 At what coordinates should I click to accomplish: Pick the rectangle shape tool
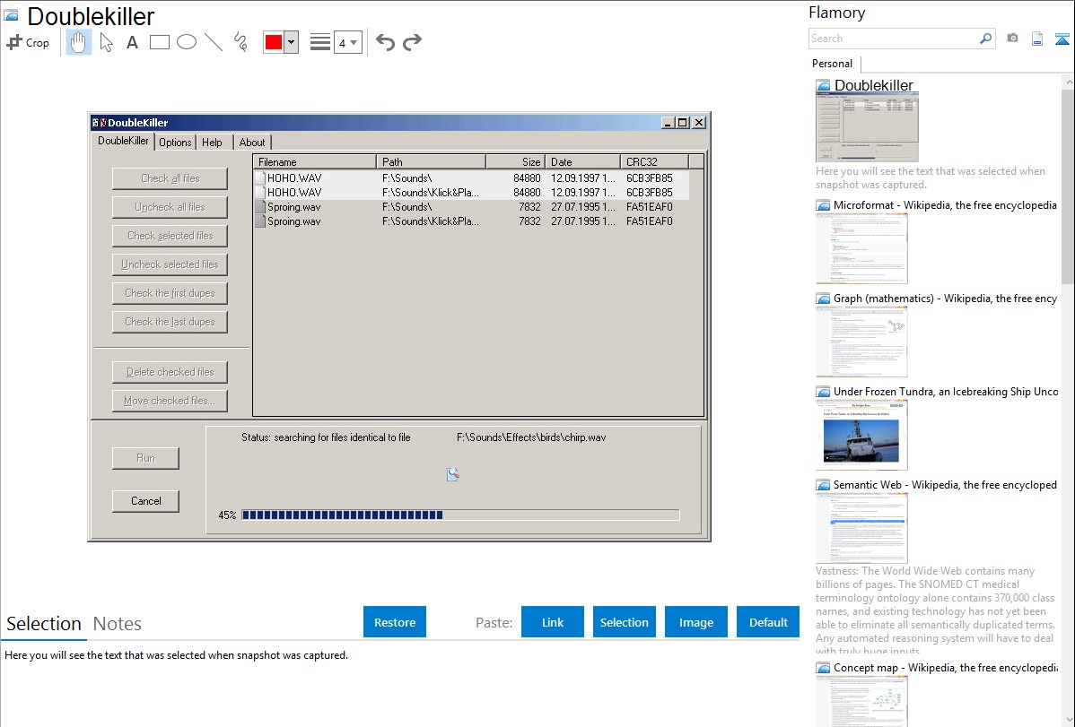click(160, 42)
